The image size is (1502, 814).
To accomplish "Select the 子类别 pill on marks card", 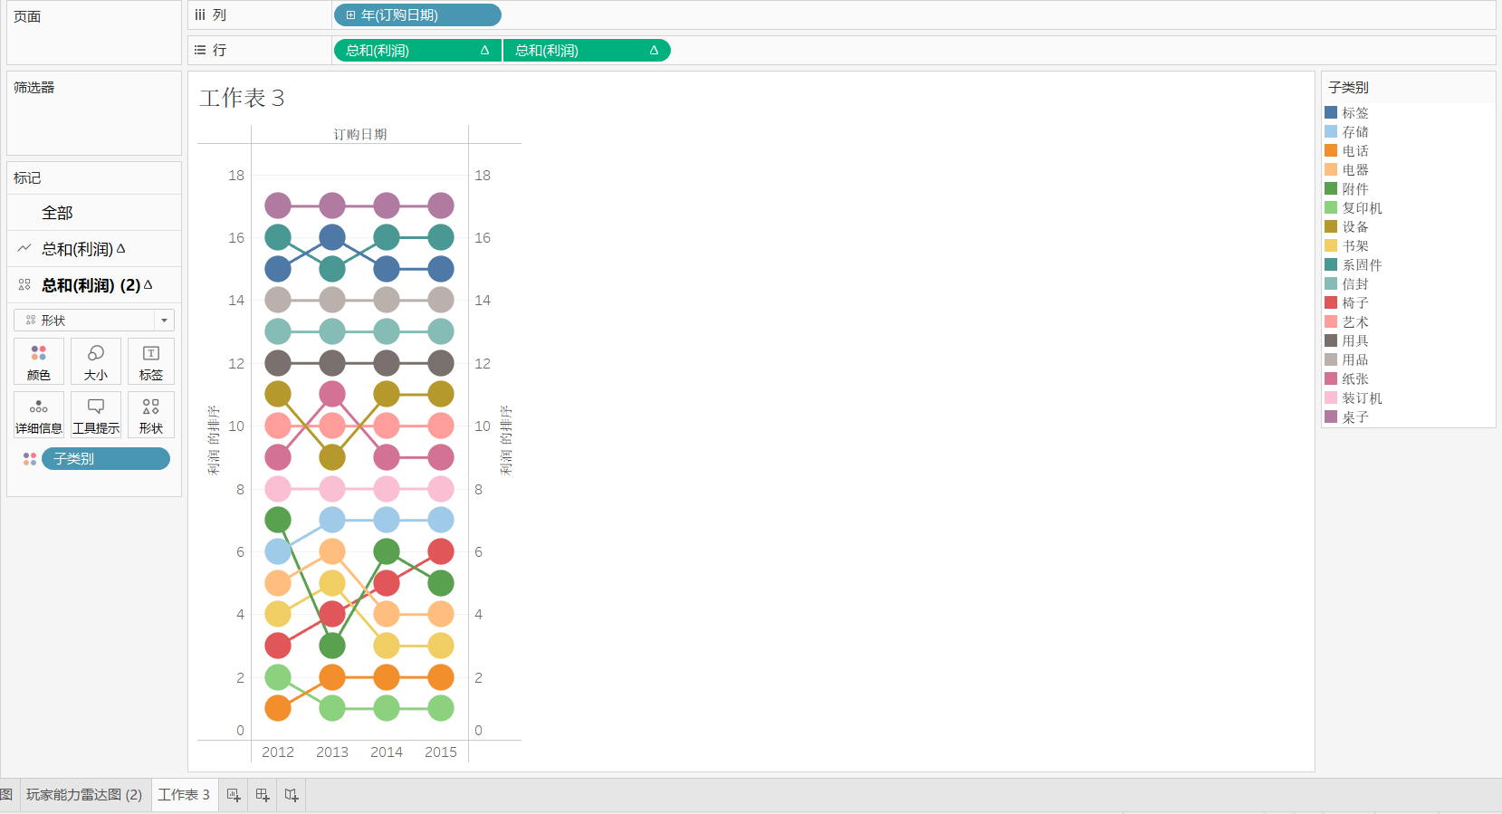I will [x=106, y=459].
